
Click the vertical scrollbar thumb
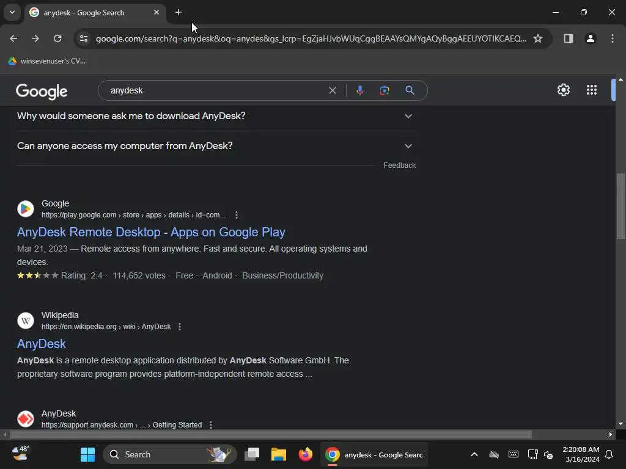coord(620,205)
